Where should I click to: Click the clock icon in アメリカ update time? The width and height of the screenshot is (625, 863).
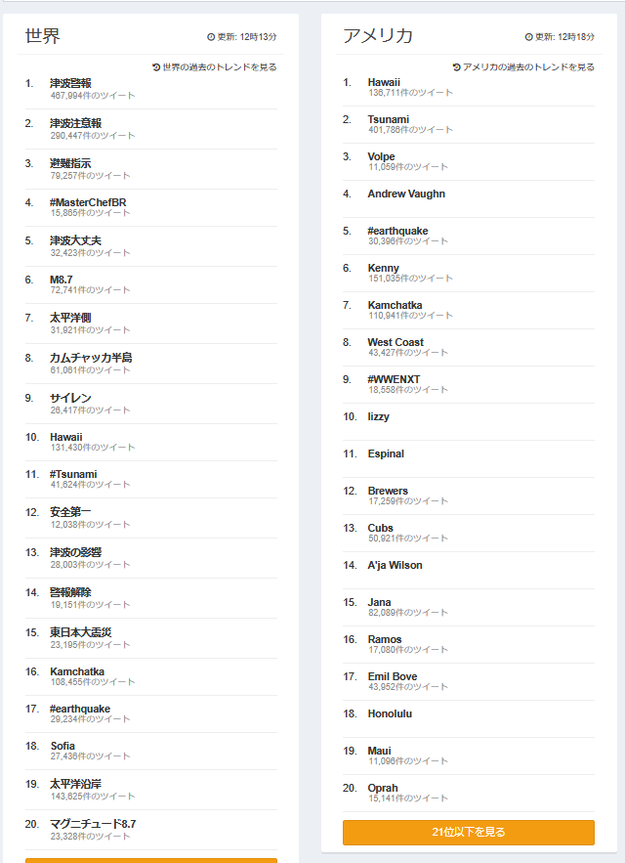click(528, 37)
